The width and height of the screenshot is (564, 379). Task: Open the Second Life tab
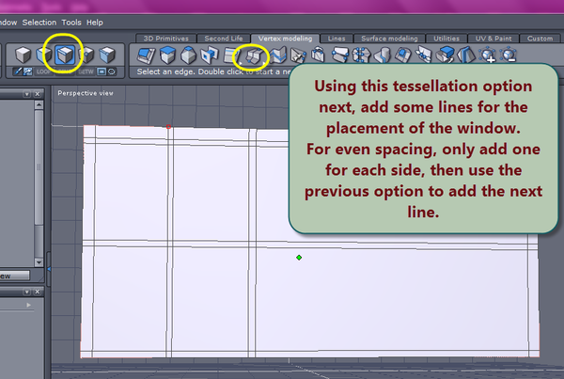[224, 39]
